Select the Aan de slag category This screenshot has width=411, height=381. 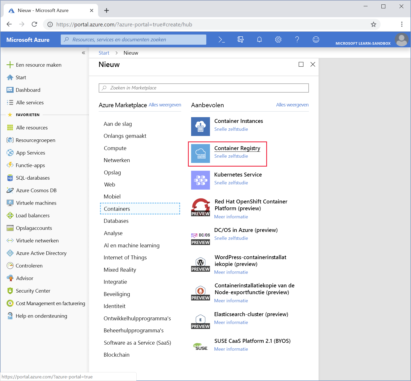click(x=118, y=124)
